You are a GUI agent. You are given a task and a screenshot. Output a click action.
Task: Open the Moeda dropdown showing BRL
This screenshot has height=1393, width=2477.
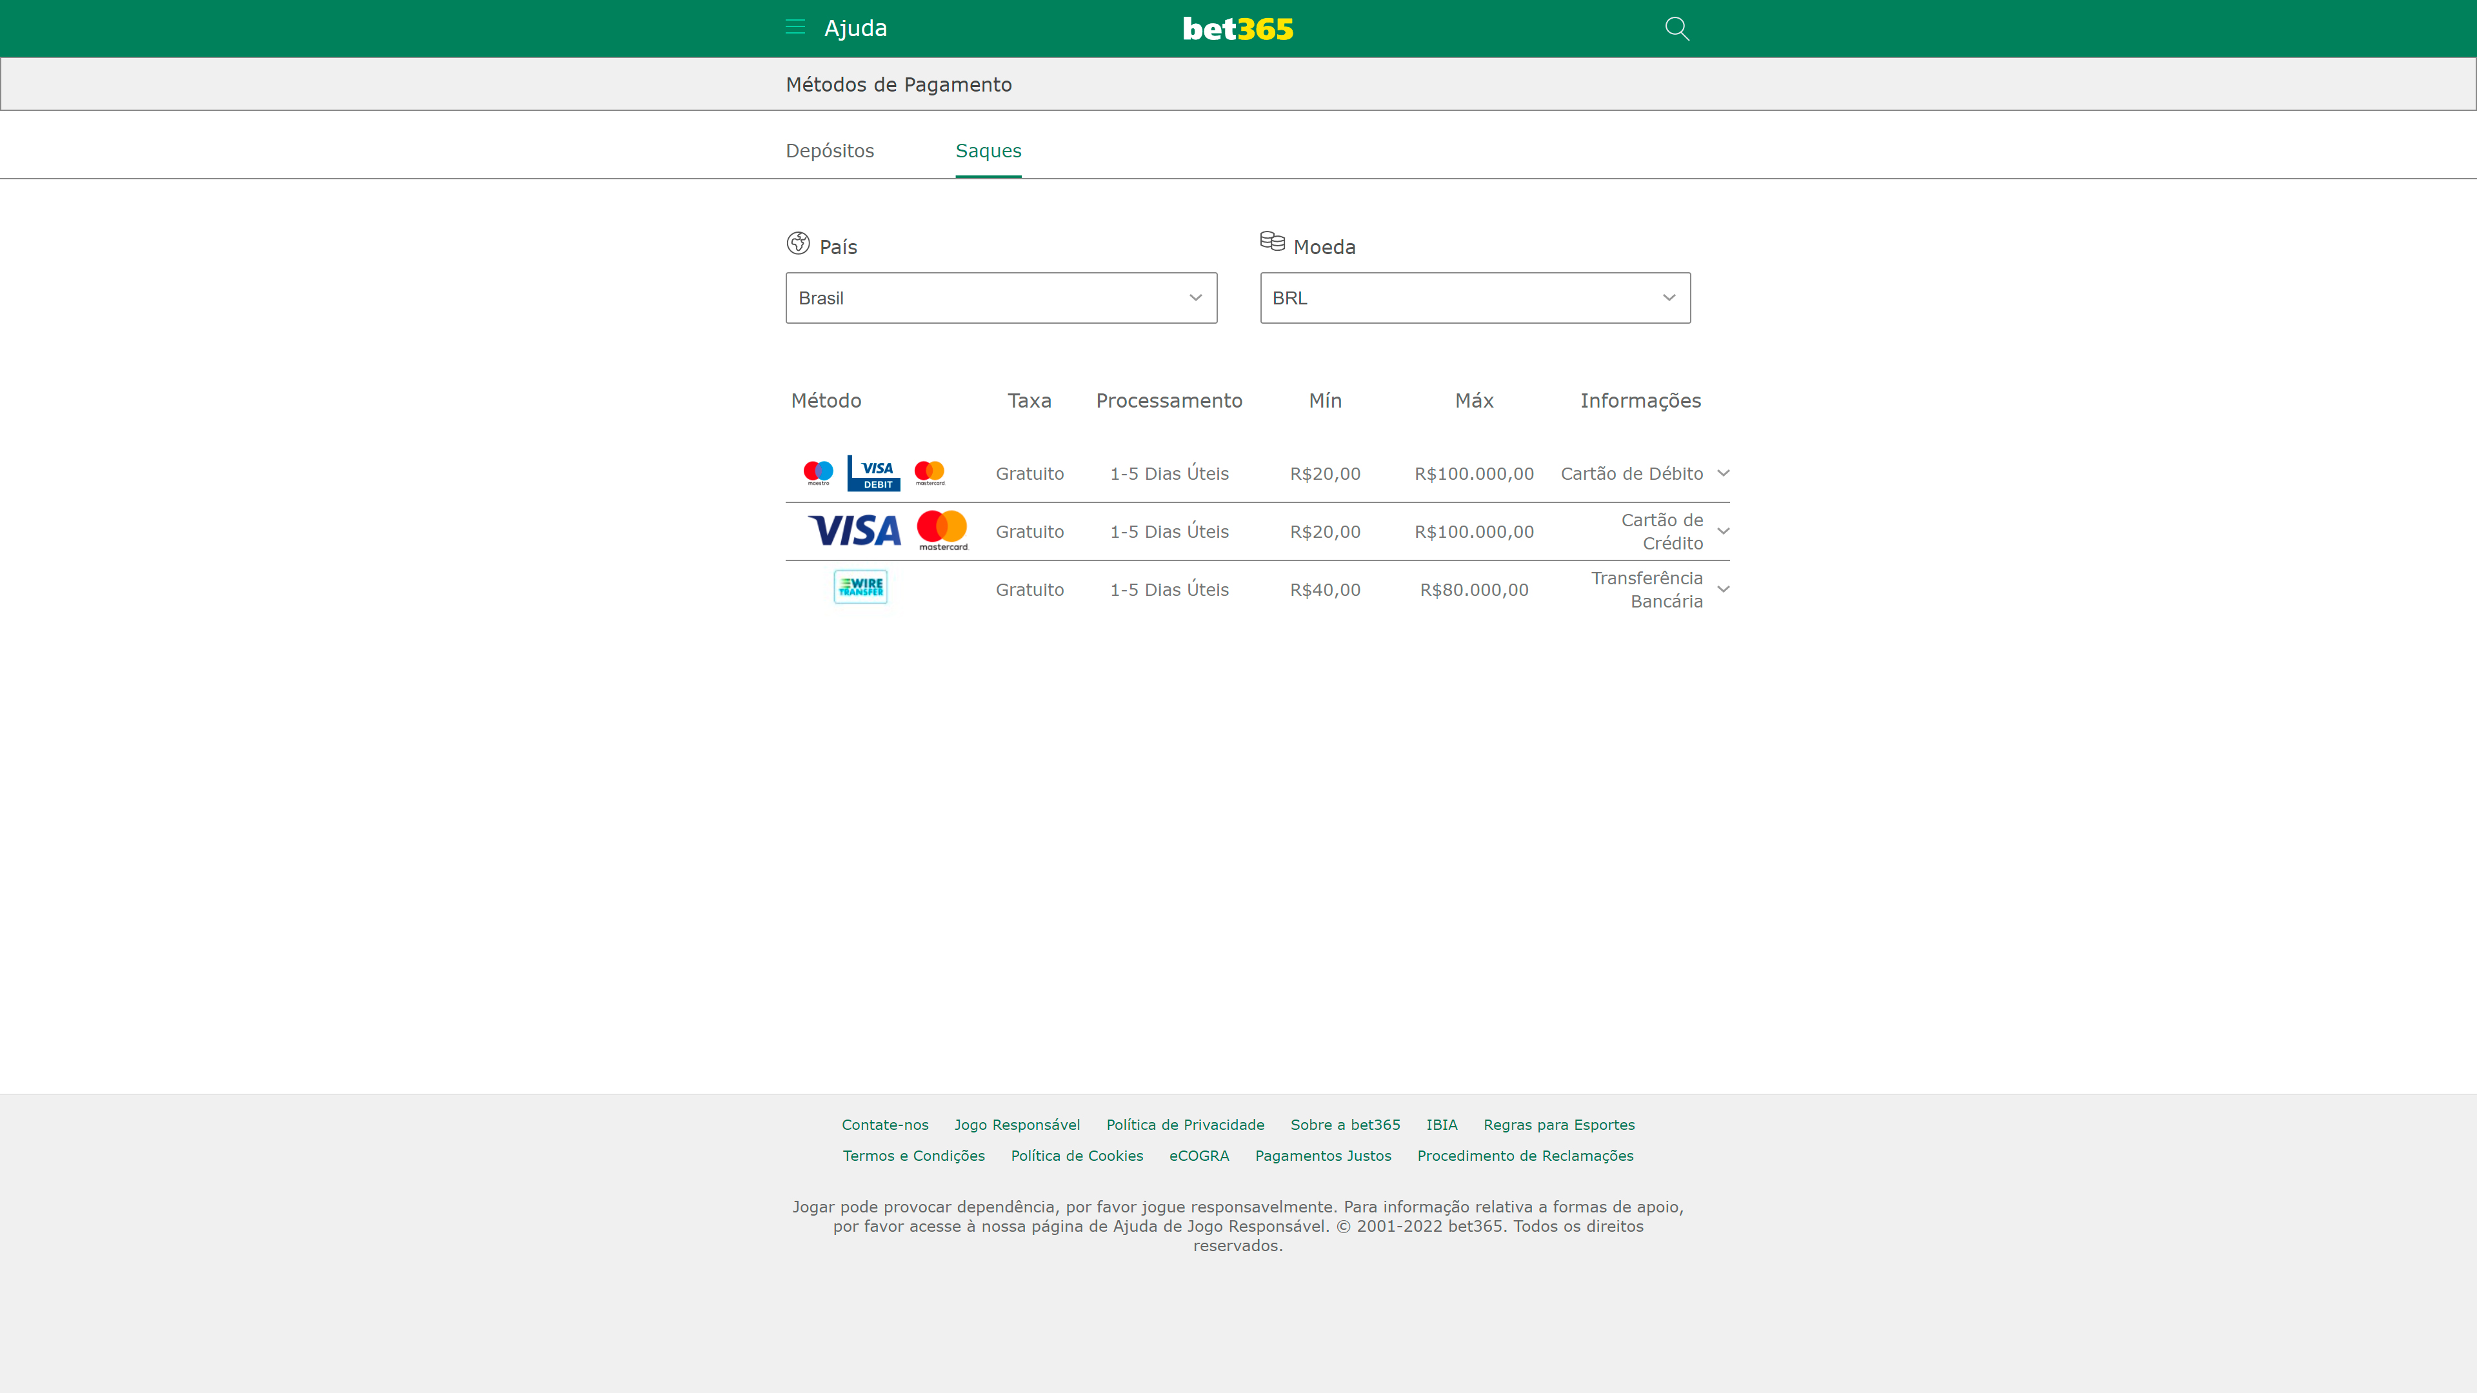(1475, 298)
